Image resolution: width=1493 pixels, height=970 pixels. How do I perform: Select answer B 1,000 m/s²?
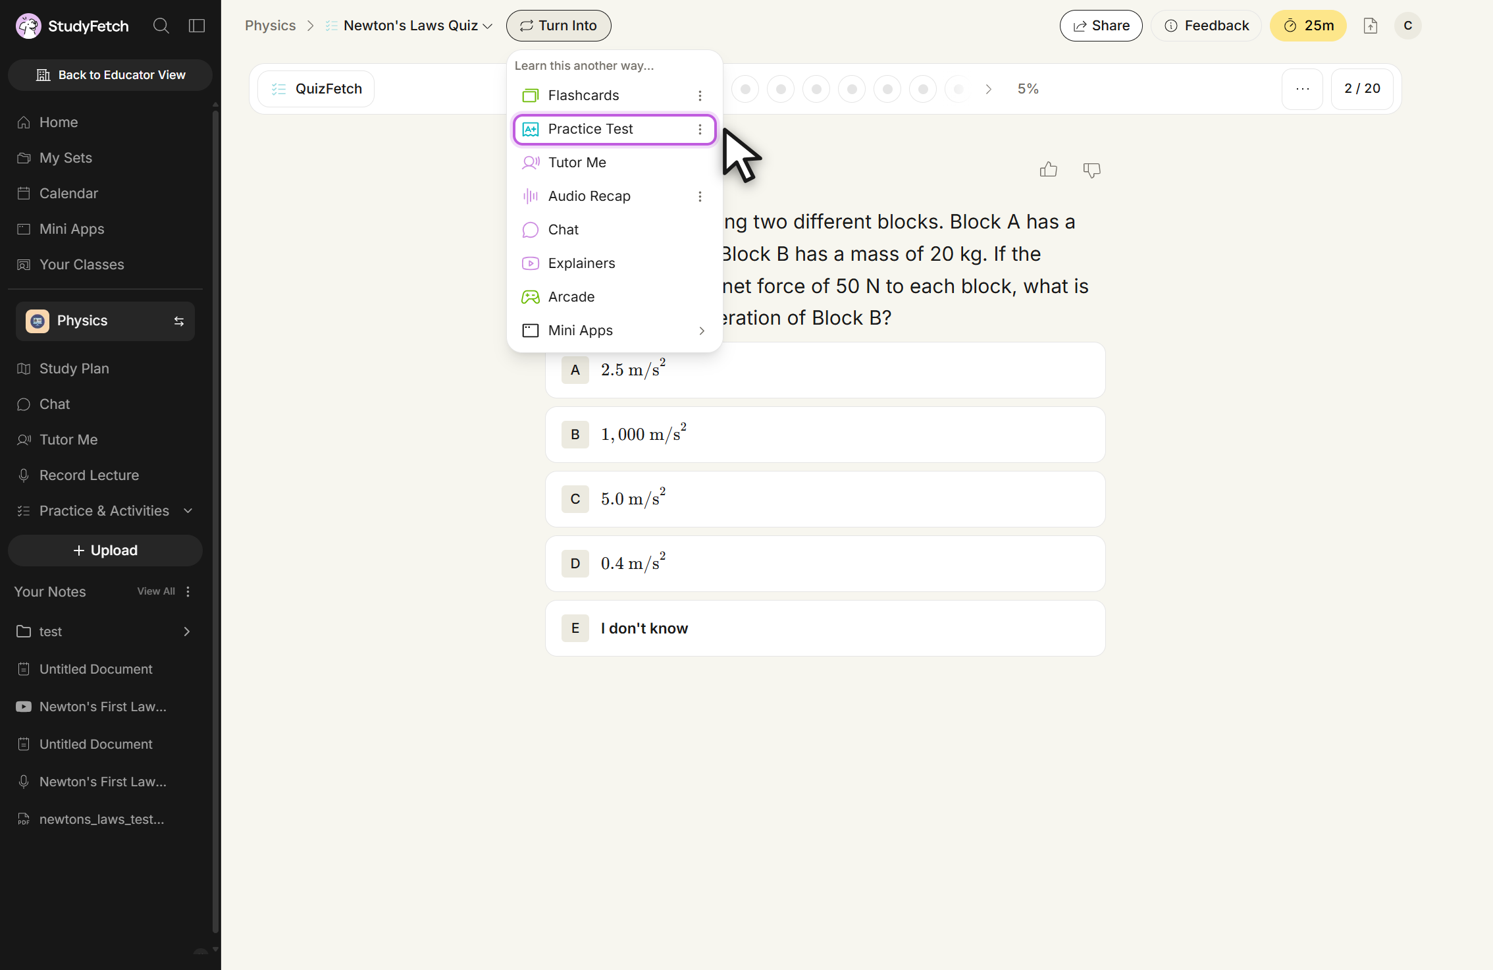(x=825, y=435)
